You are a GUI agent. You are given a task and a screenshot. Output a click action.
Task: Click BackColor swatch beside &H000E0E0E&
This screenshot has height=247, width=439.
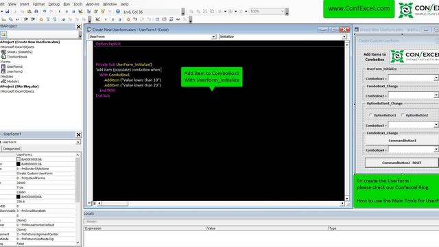(x=19, y=159)
